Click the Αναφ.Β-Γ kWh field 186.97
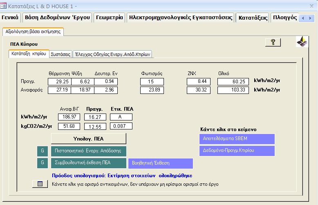This screenshot has height=205, width=318. pyautogui.click(x=69, y=117)
